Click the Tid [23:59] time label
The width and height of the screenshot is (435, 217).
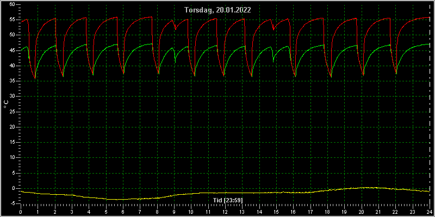[227, 200]
